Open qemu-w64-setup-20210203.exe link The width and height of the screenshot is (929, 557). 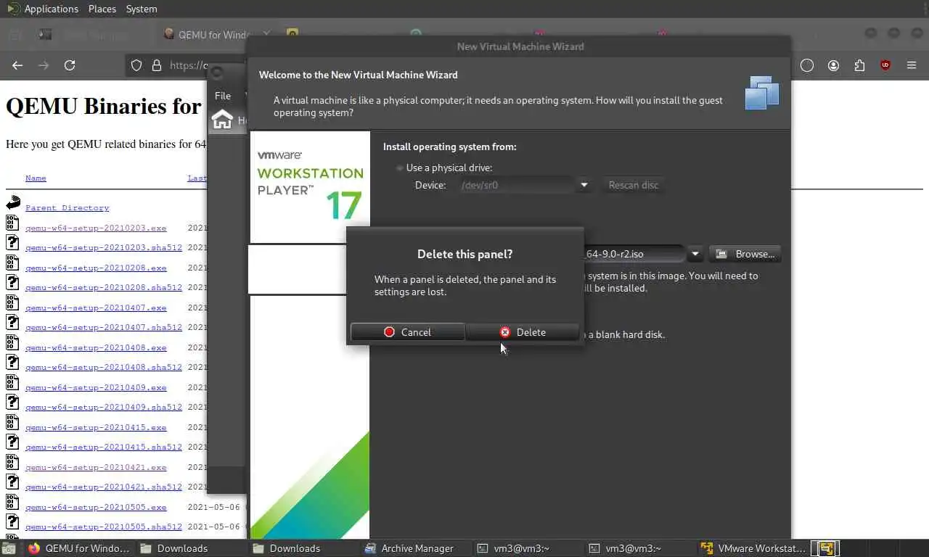point(96,228)
